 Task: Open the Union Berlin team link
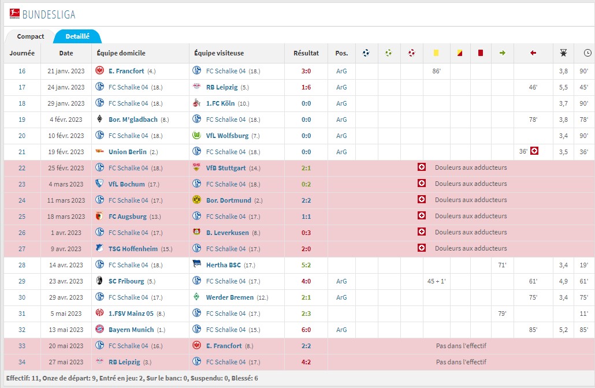128,152
